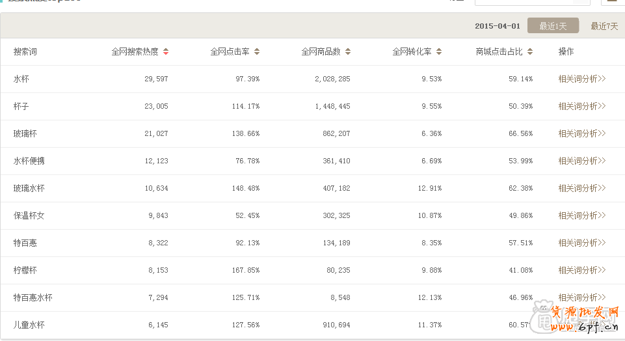Toggle sort icon beside 全网商品数

pos(348,52)
